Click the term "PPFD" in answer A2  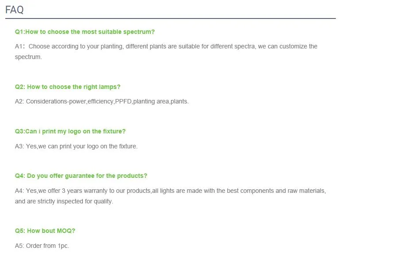click(x=123, y=101)
